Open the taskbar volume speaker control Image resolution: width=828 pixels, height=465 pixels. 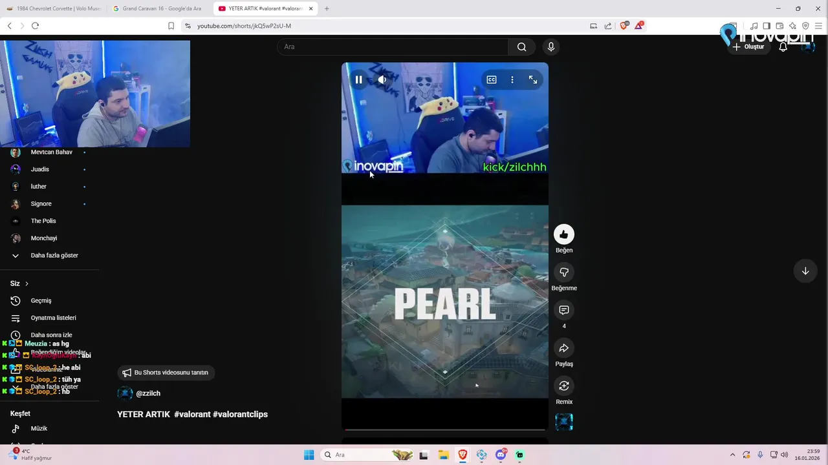coord(785,455)
